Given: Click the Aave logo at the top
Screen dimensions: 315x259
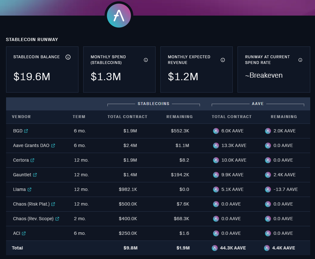Looking at the screenshot, I should pyautogui.click(x=119, y=16).
